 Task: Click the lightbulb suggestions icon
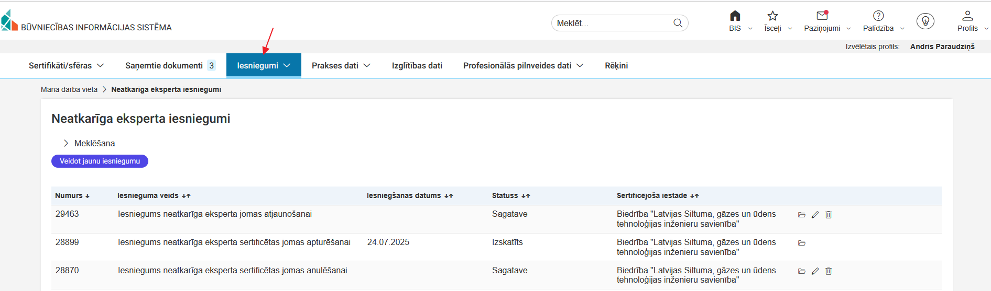[925, 21]
